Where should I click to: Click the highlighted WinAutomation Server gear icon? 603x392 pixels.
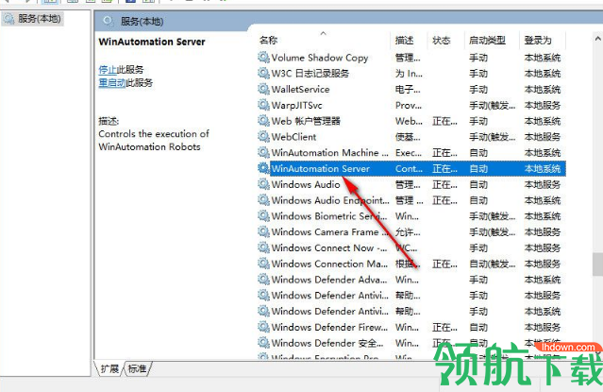click(263, 169)
